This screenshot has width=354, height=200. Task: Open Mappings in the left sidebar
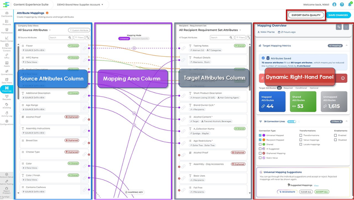pyautogui.click(x=7, y=89)
